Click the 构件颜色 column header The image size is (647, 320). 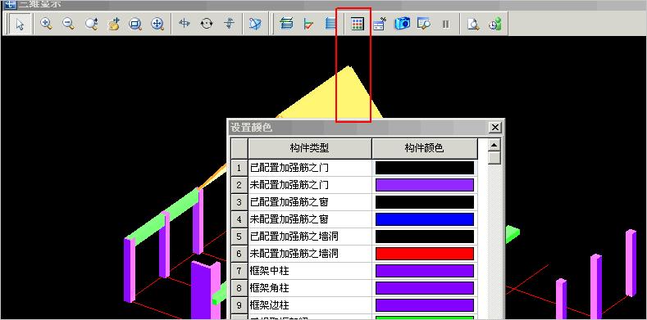click(425, 149)
